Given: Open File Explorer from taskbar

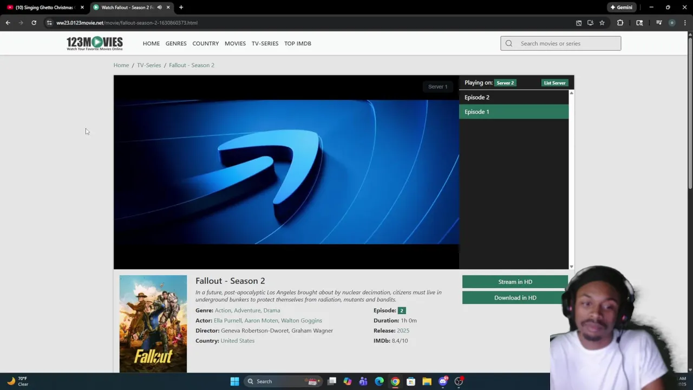Looking at the screenshot, I should [x=427, y=381].
